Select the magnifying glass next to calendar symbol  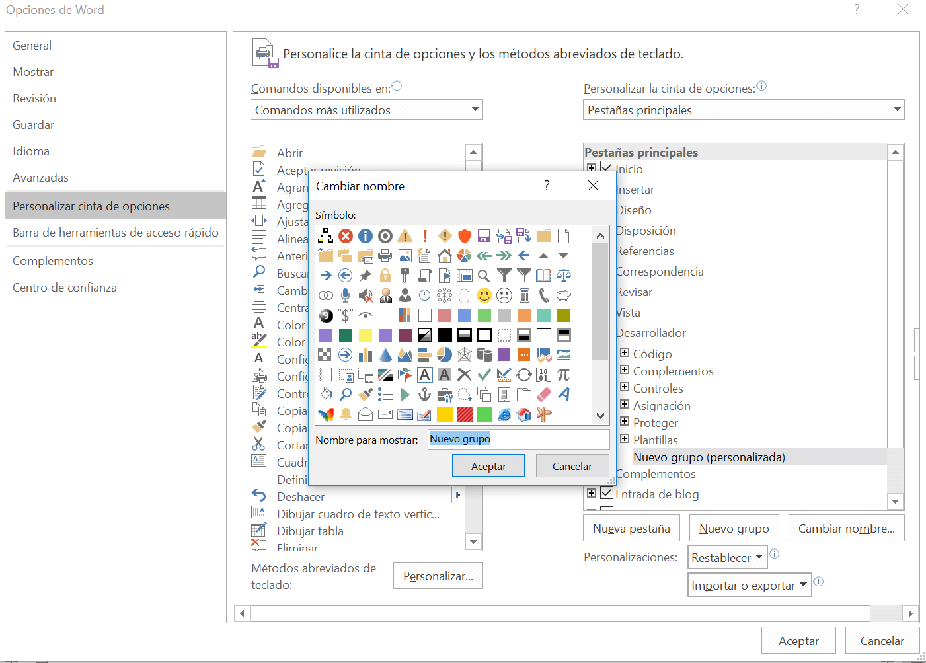[484, 276]
